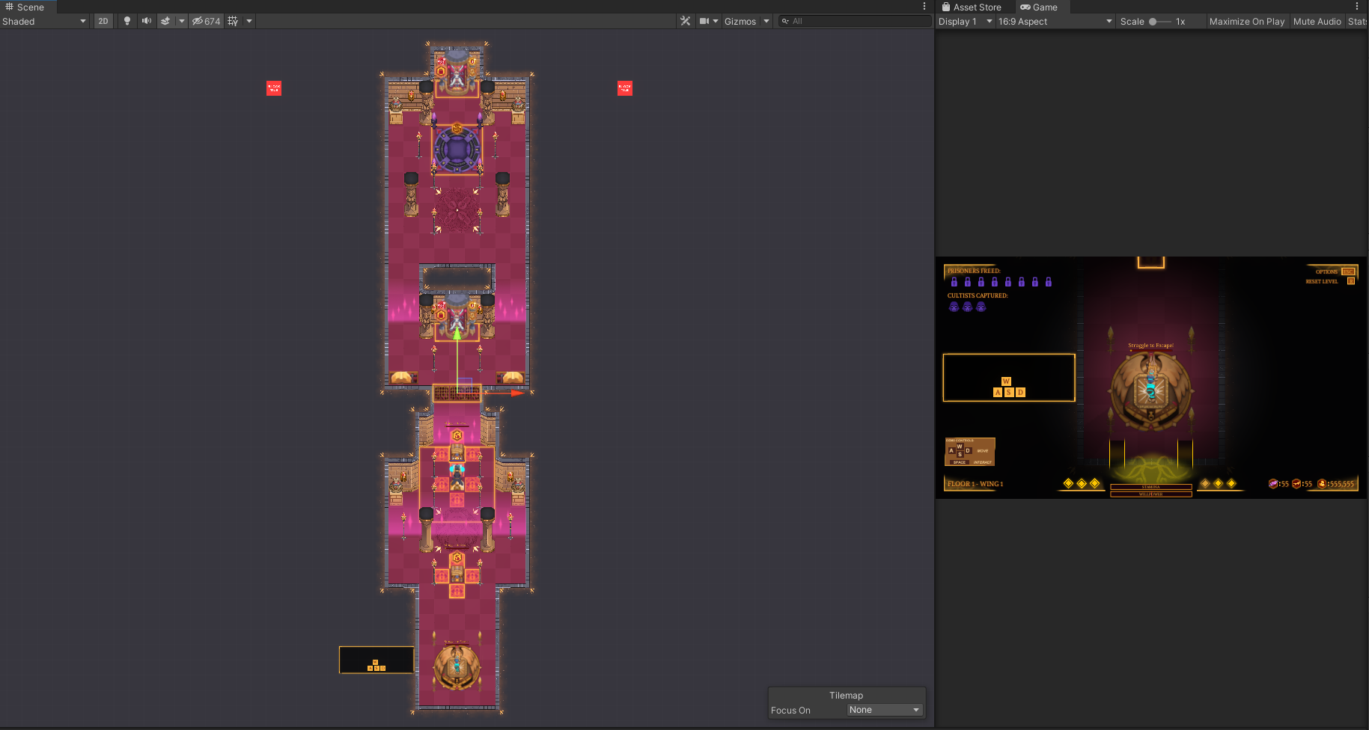Image resolution: width=1369 pixels, height=730 pixels.
Task: Open the Shaded draw mode dropdown
Action: tap(44, 21)
